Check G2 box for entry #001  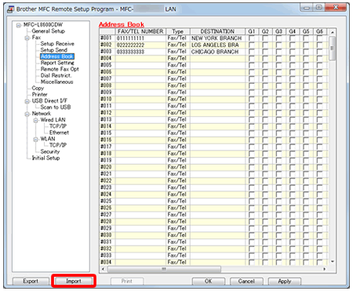265,38
